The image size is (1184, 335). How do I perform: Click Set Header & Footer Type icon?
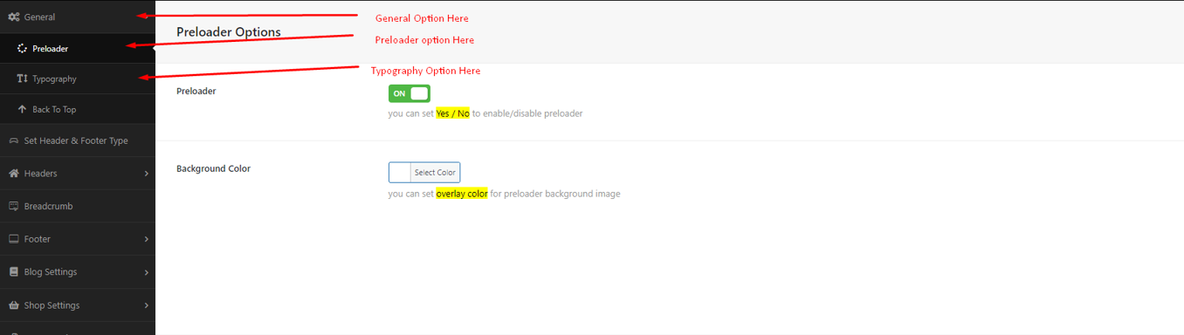click(x=14, y=140)
